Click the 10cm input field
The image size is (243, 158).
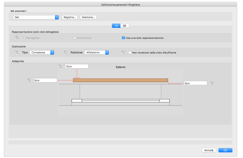point(77,66)
